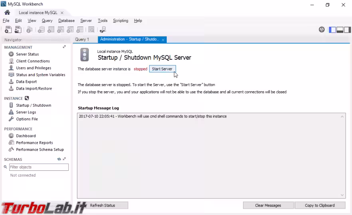Image resolution: width=352 pixels, height=215 pixels.
Task: Open Server Status in Management
Action: tap(28, 54)
